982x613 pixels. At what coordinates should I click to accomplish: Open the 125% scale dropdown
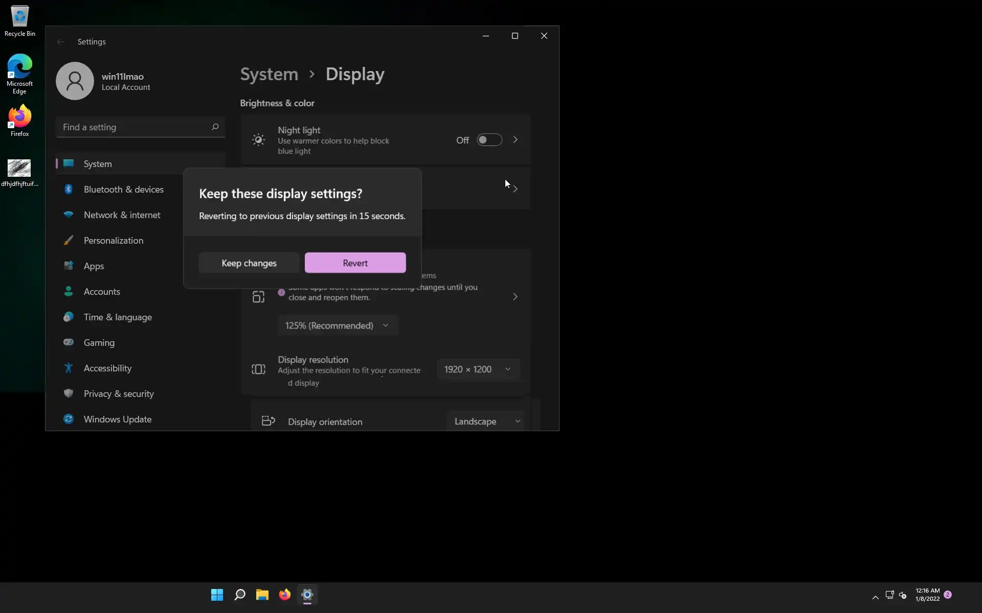(x=337, y=325)
